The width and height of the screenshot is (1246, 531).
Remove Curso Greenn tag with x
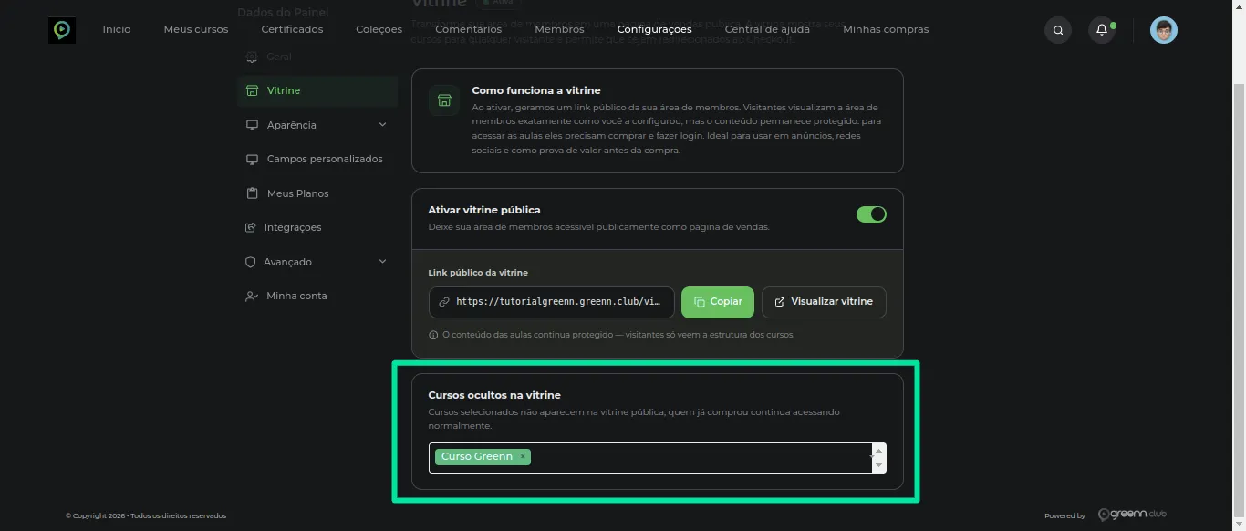click(522, 457)
